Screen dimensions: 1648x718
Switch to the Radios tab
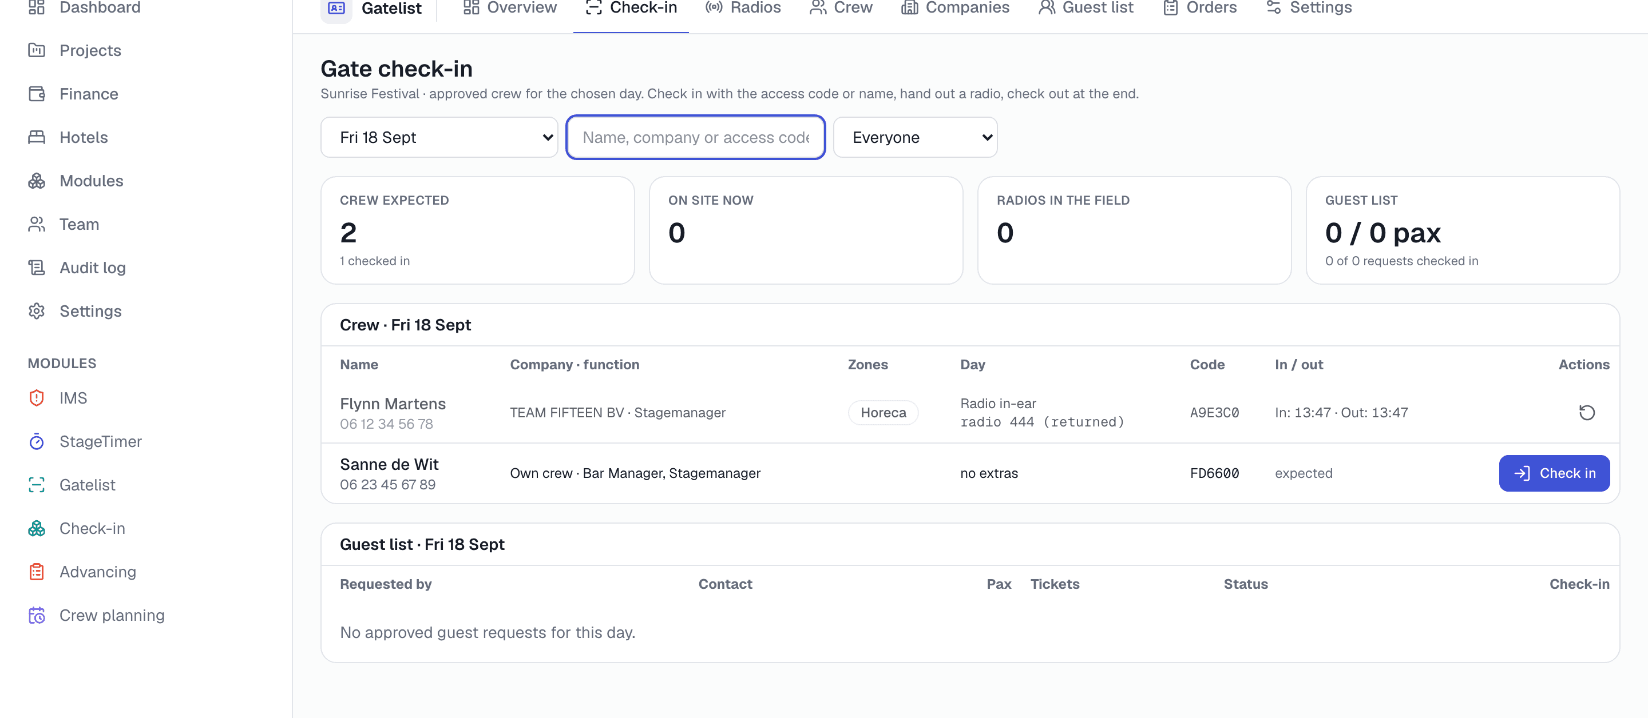coord(743,7)
